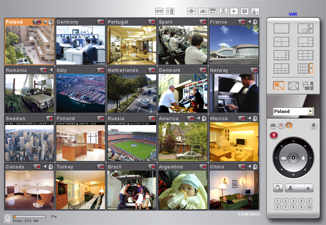Image resolution: width=326 pixels, height=225 pixels.
Task: Toggle speaker on Romania camera
Action: pos(51,70)
